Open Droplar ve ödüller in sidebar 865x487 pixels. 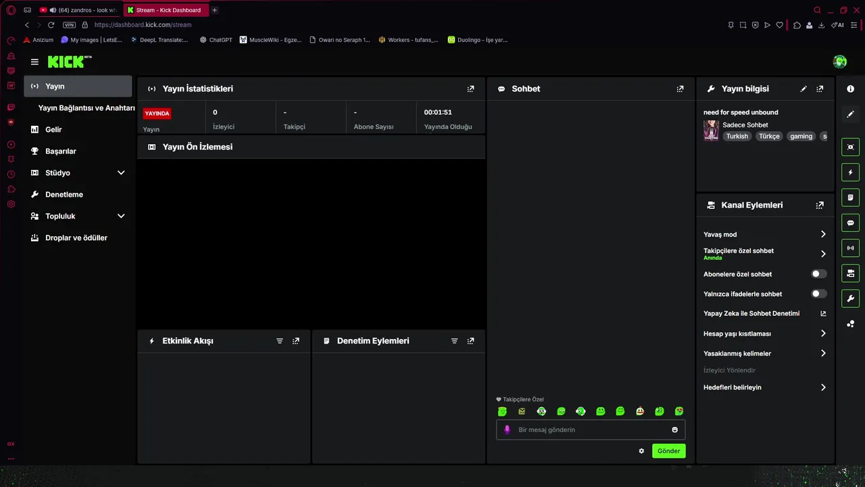click(78, 237)
